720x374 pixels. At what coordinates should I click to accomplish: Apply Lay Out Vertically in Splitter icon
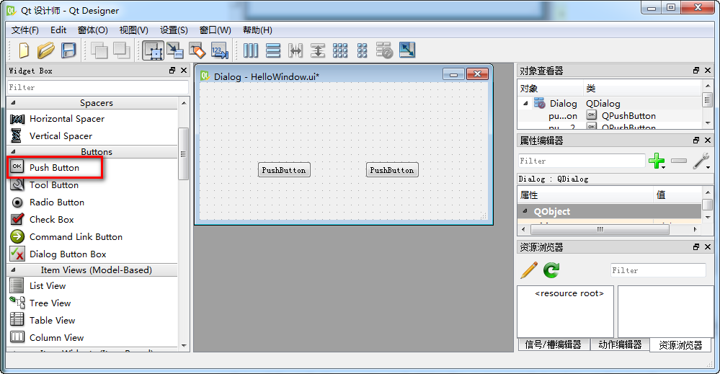point(318,50)
